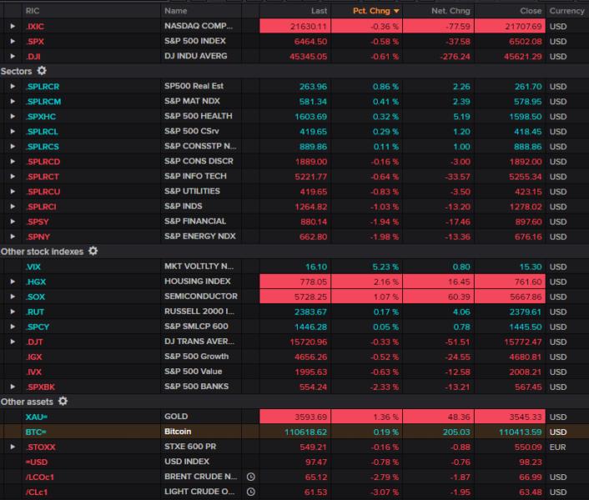
Task: Open the .IXIC RIC link
Action: (34, 27)
